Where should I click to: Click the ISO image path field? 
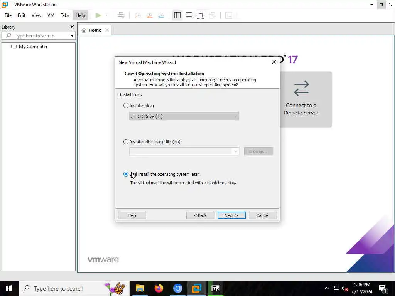pos(181,151)
